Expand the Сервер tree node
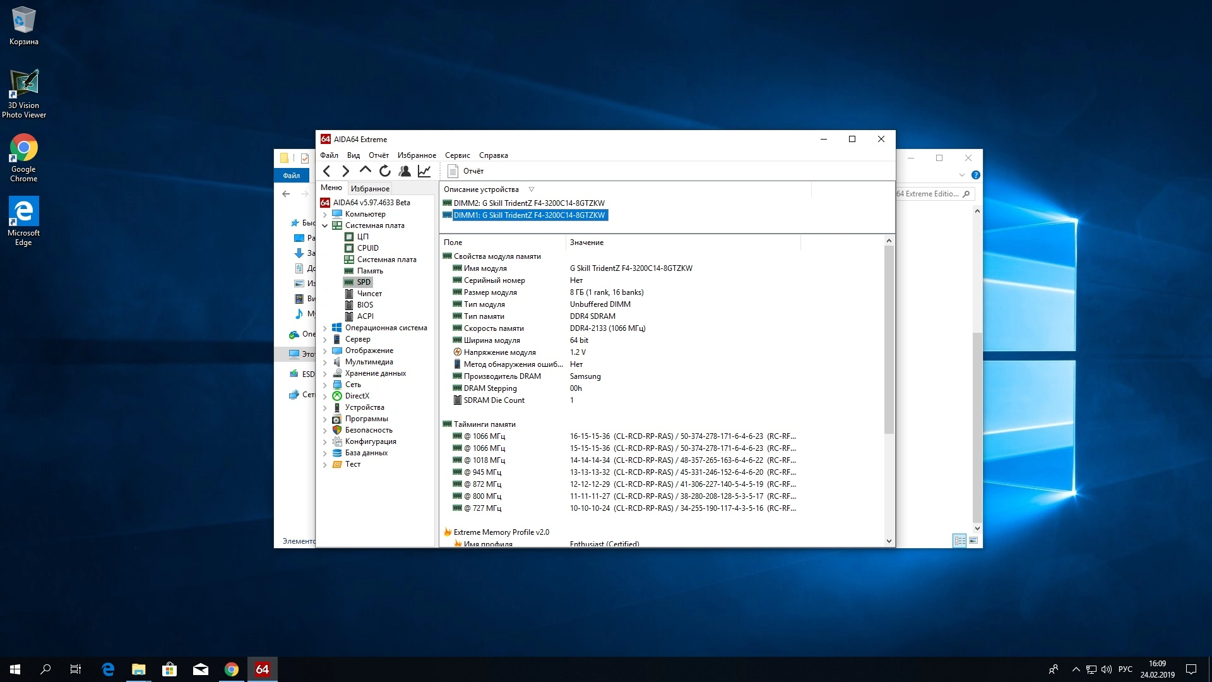 point(325,340)
